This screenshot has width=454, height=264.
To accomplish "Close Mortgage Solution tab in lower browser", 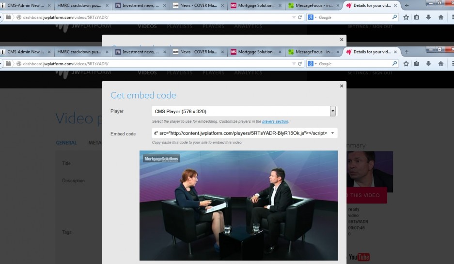I will pyautogui.click(x=280, y=52).
